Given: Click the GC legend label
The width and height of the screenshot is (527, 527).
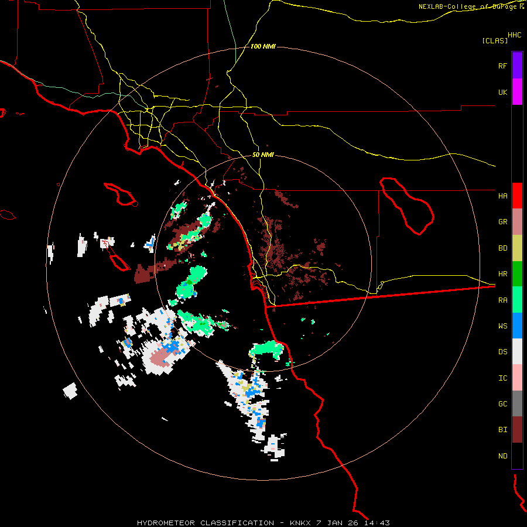Looking at the screenshot, I should coord(502,403).
